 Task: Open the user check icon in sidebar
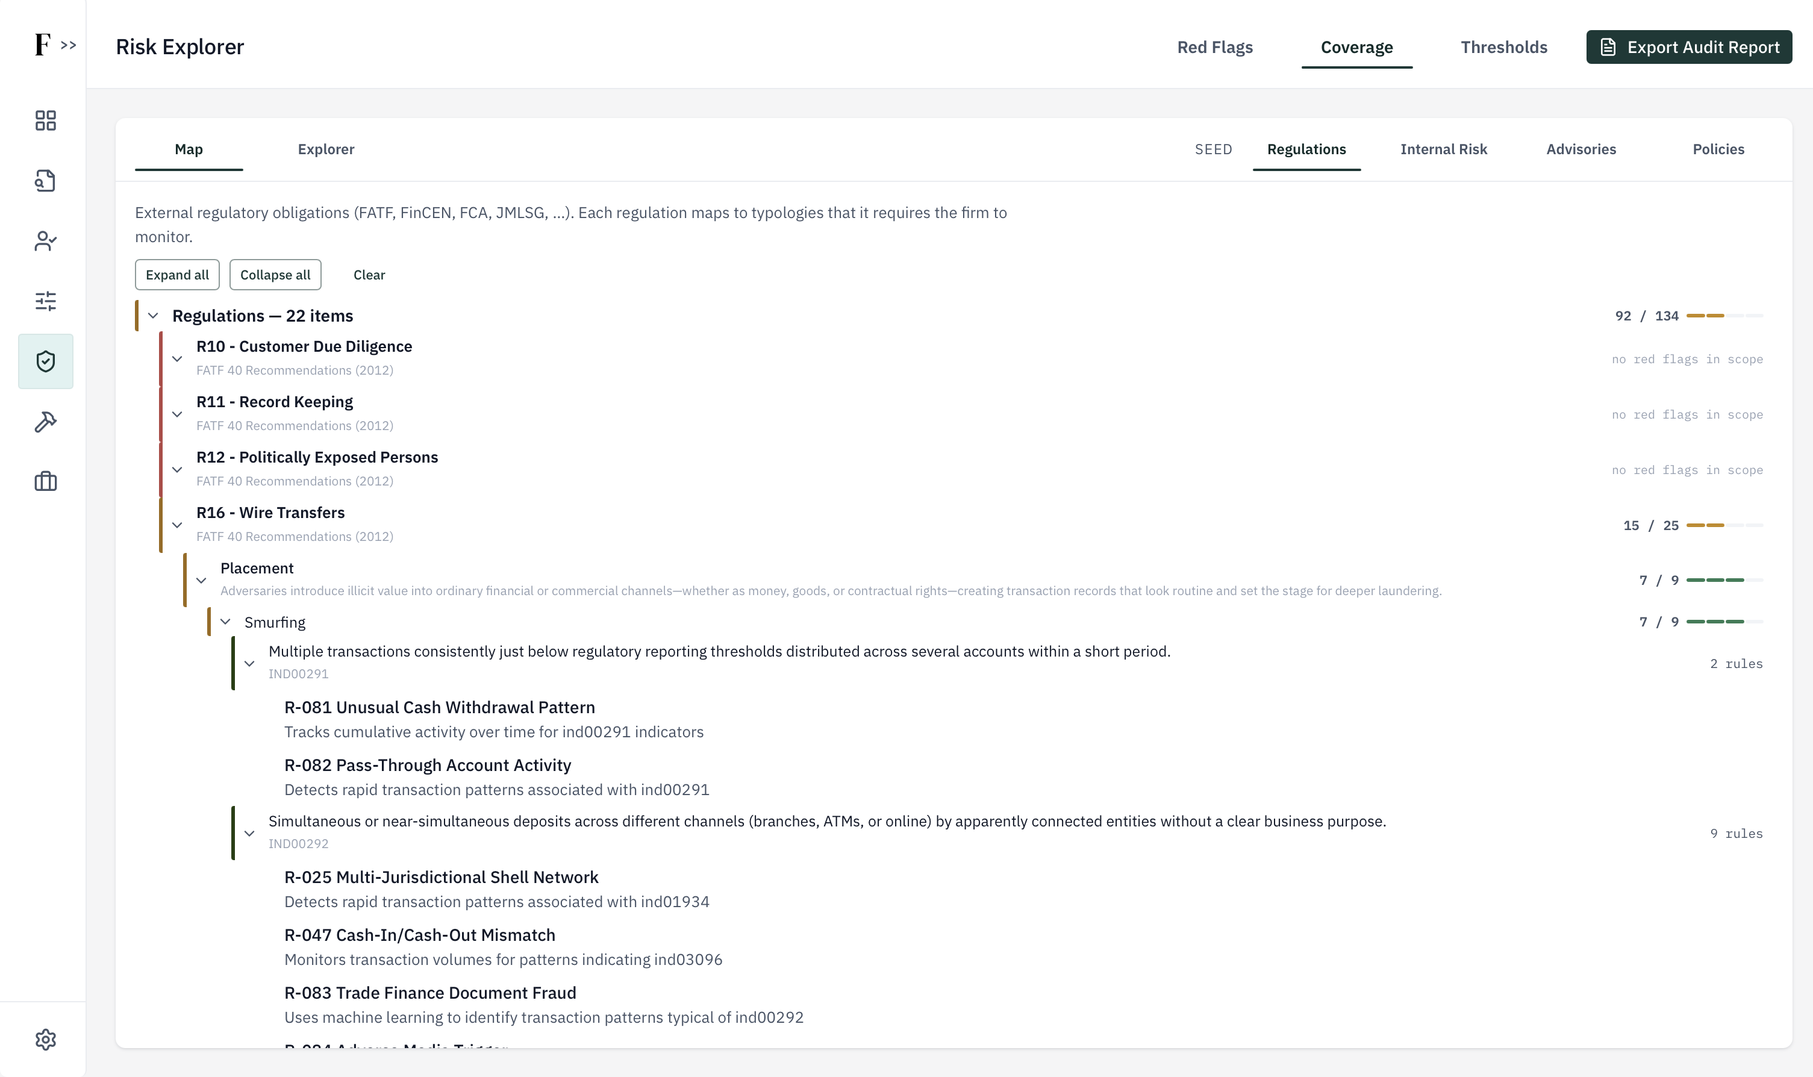[46, 241]
